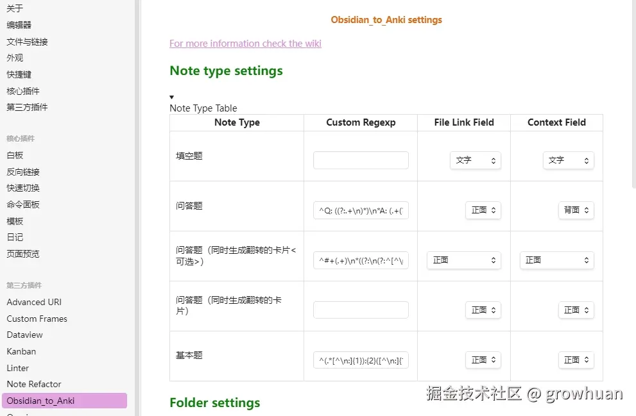
Task: Click the 基本题 note type cell
Action: [x=237, y=356]
